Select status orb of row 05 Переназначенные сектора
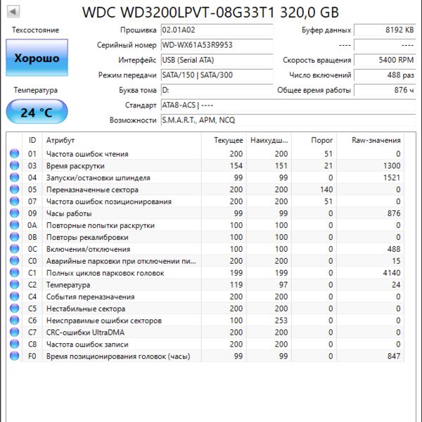Screen dimensions: 422x422 coord(15,189)
